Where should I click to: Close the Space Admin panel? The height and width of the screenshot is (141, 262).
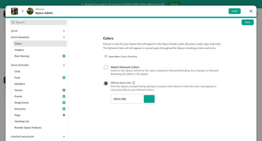(251, 11)
